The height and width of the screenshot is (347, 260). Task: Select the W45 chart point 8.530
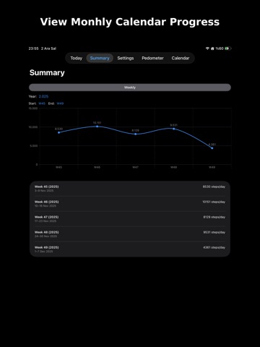tap(59, 132)
